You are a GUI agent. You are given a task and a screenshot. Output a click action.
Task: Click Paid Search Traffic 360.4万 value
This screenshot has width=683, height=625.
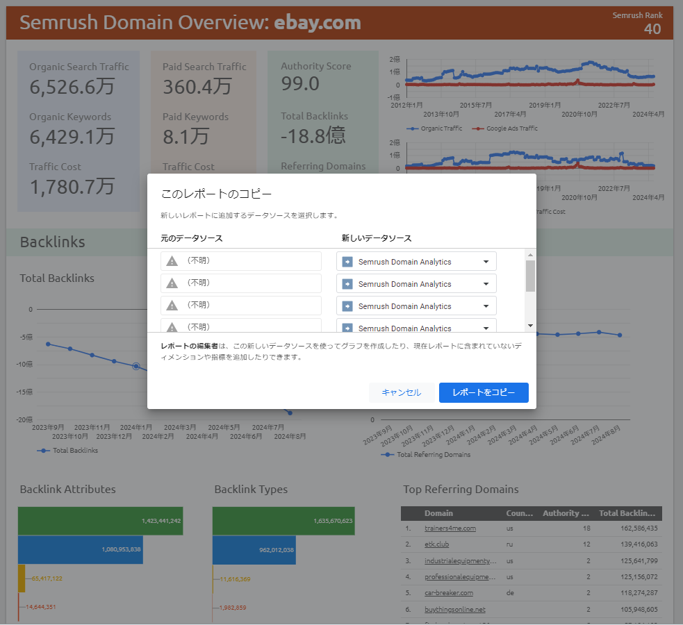coord(197,87)
